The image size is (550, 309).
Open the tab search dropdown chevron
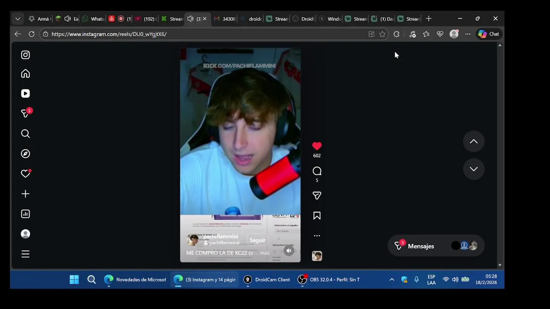point(18,19)
